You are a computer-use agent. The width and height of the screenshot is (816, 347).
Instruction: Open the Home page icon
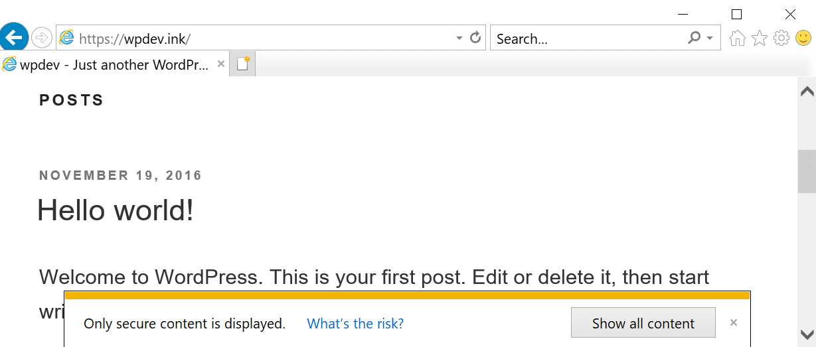(x=737, y=38)
